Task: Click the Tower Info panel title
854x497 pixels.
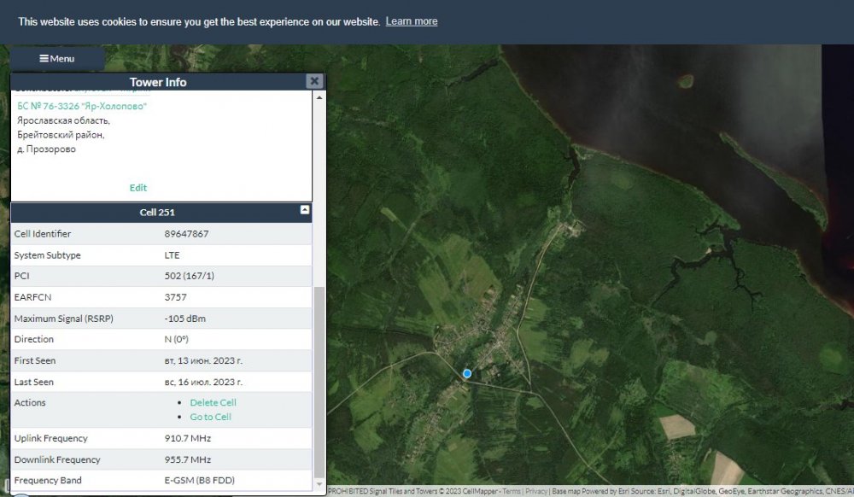Action: (x=158, y=82)
